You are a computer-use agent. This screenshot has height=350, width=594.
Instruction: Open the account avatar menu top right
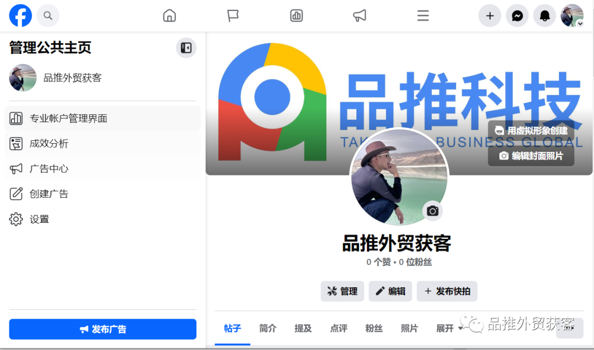(572, 15)
